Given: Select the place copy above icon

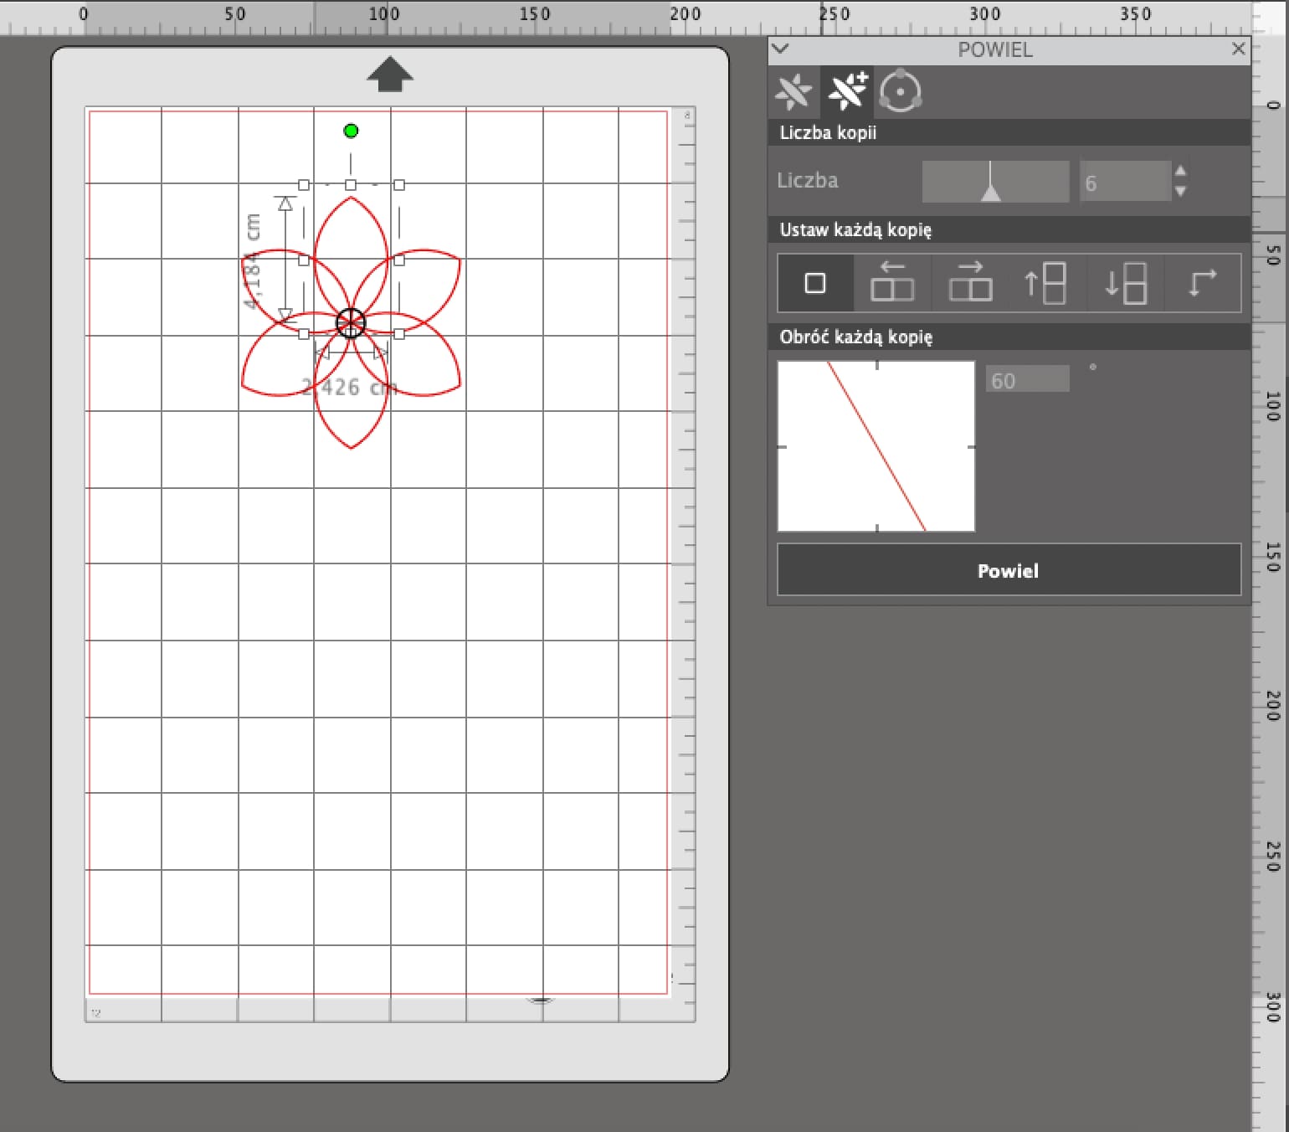Looking at the screenshot, I should pyautogui.click(x=1046, y=284).
